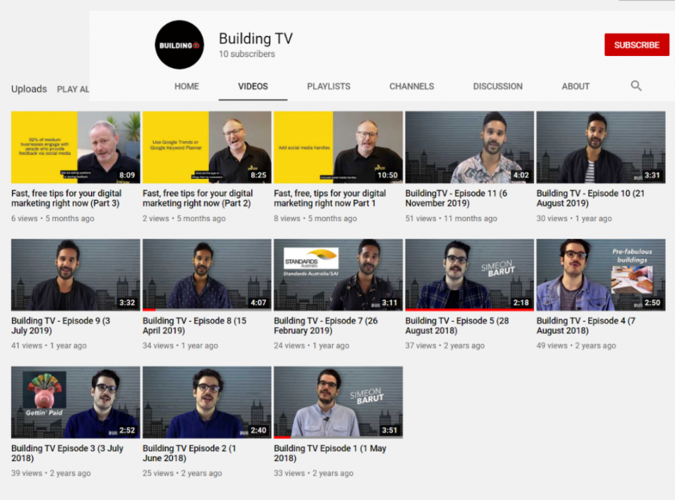The image size is (675, 500).
Task: Open the About tab
Action: pyautogui.click(x=575, y=86)
